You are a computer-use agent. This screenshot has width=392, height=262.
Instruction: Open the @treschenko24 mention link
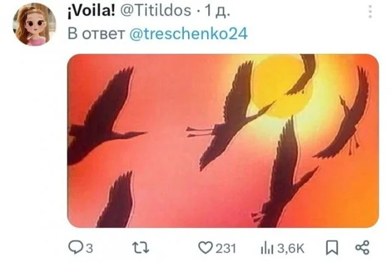tap(189, 34)
